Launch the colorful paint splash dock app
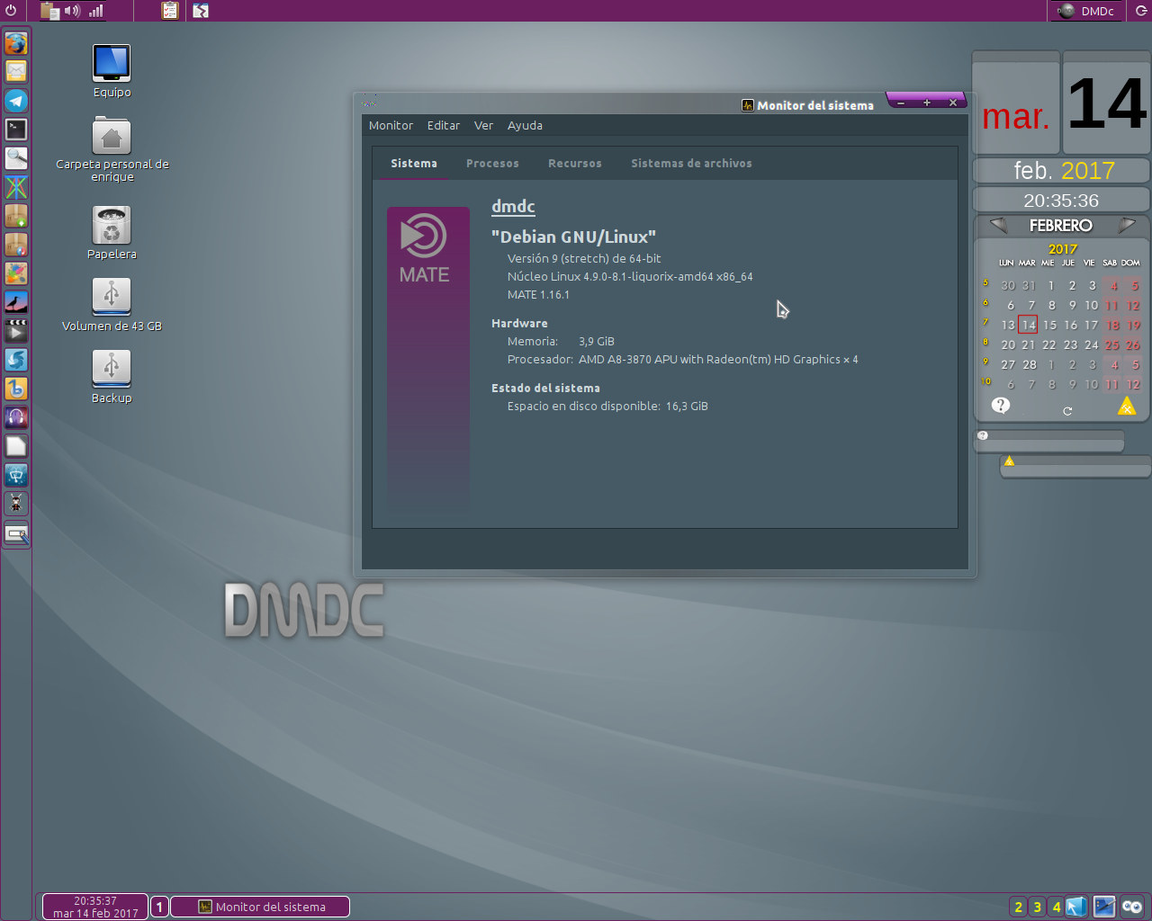The image size is (1152, 921). click(x=16, y=273)
